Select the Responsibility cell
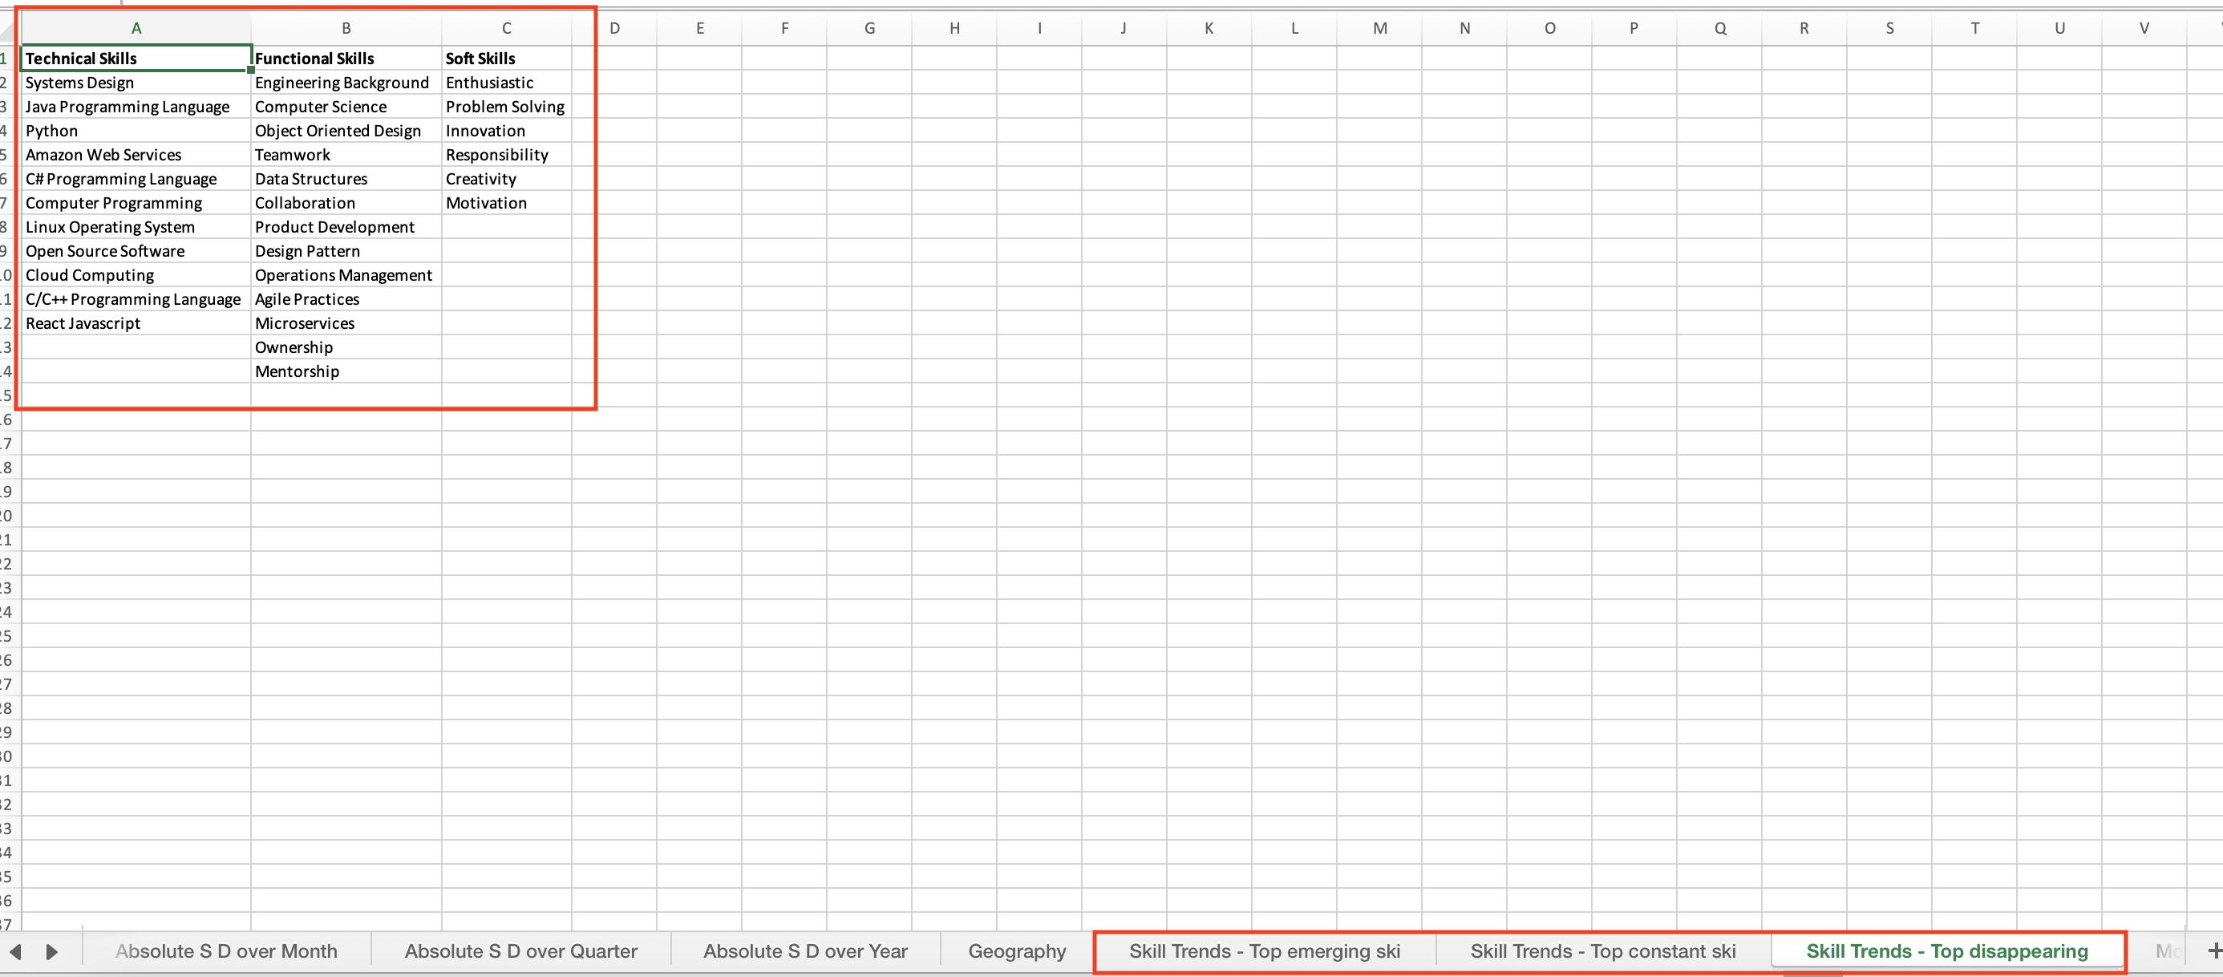This screenshot has width=2223, height=977. point(507,155)
